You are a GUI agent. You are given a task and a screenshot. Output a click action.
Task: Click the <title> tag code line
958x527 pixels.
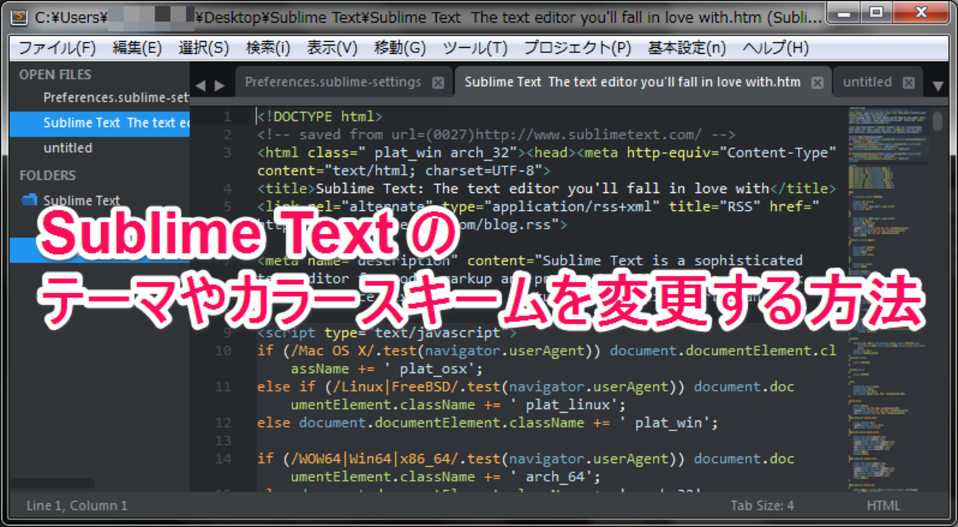546,189
